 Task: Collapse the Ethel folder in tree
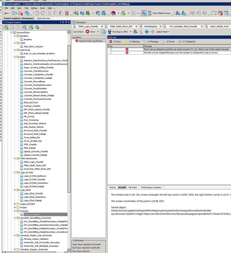point(15,57)
